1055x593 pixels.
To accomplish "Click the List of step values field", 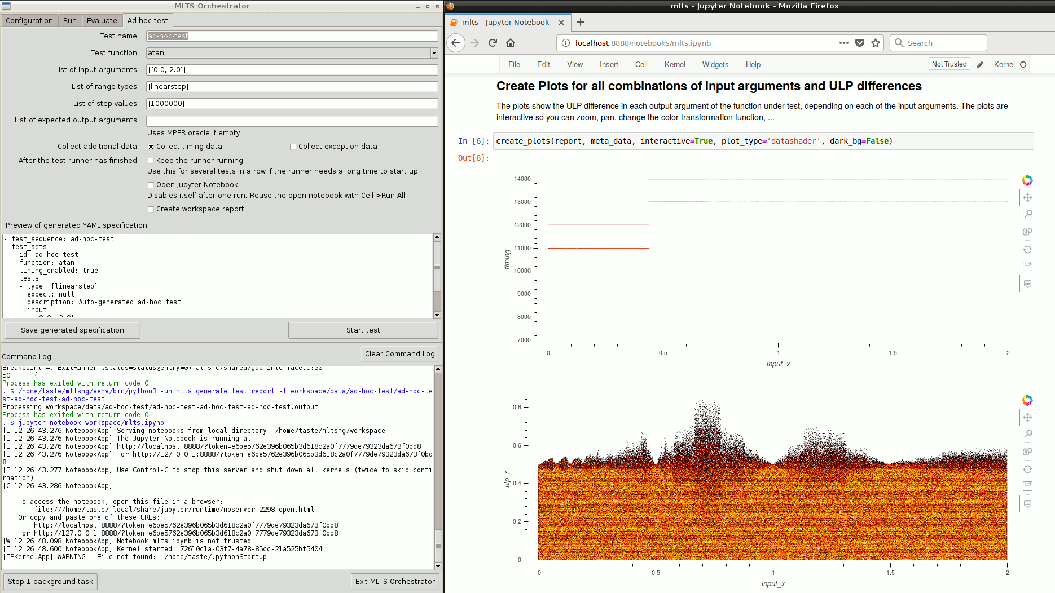I will pos(292,104).
